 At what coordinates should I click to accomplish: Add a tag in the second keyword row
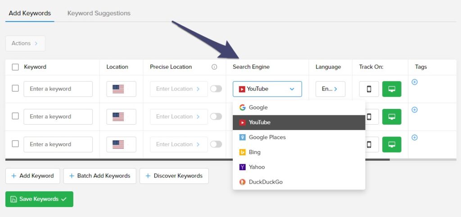coord(415,110)
